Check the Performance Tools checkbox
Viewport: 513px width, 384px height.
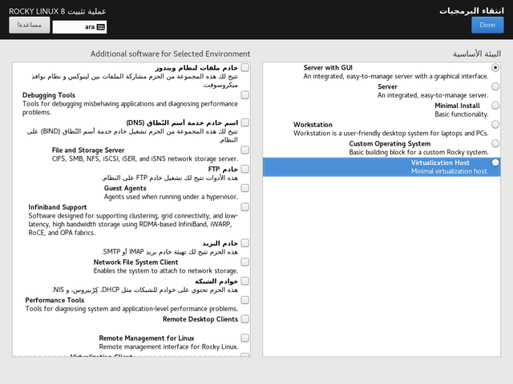(x=244, y=300)
